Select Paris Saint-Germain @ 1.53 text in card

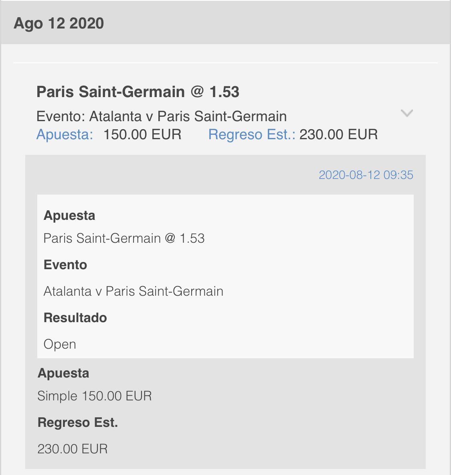coord(124,238)
